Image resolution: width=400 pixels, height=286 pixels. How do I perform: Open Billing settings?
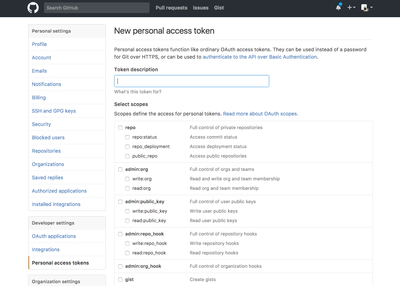pyautogui.click(x=67, y=98)
